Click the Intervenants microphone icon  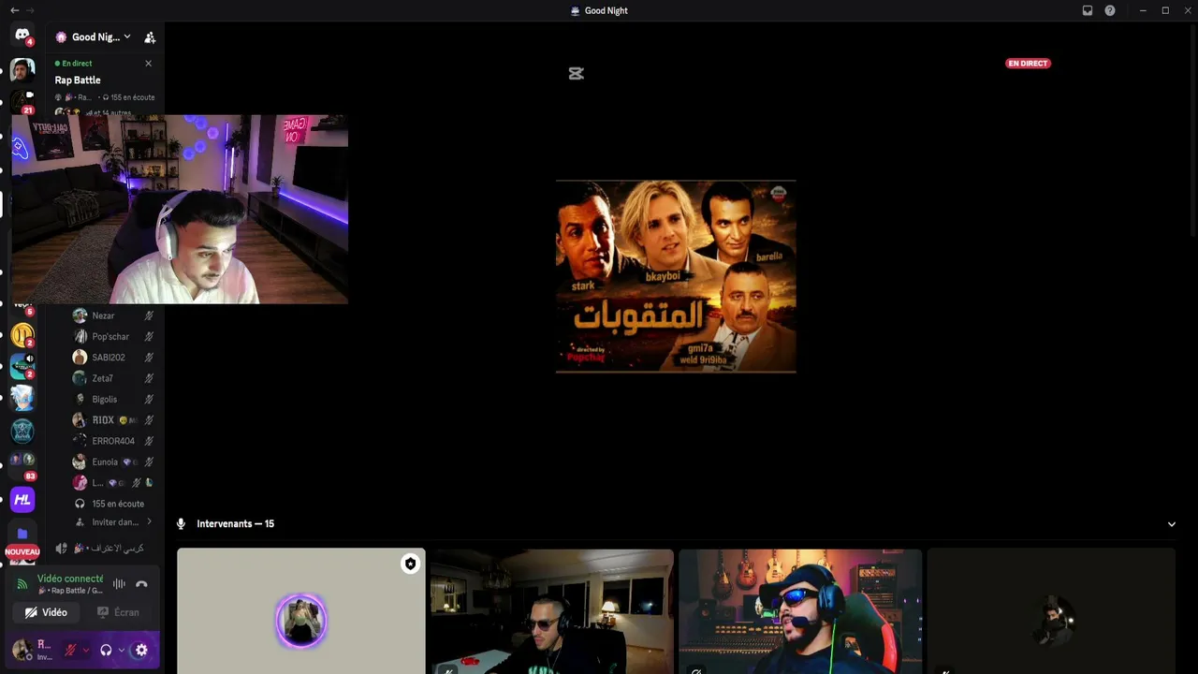coord(182,524)
